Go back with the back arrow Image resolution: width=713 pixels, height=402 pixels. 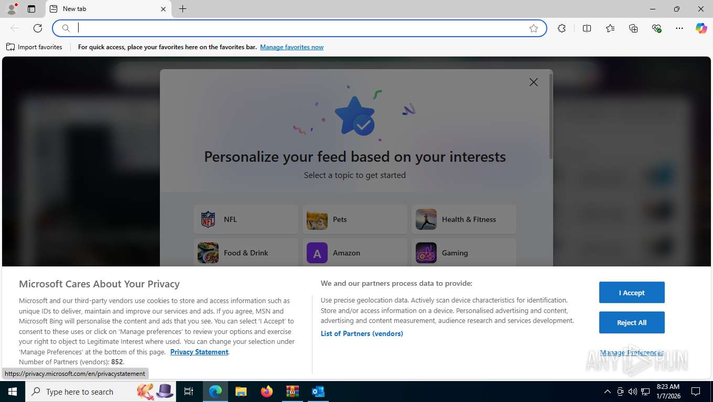click(15, 28)
